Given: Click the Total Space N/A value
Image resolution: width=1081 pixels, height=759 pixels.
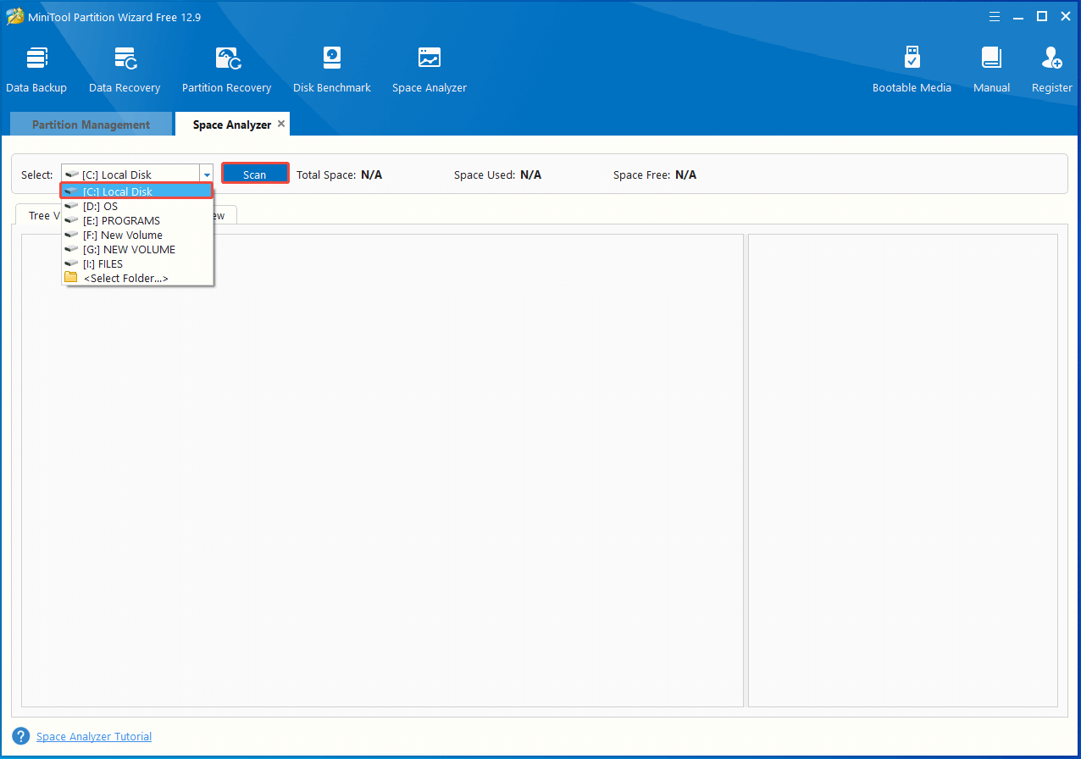Looking at the screenshot, I should coord(371,175).
